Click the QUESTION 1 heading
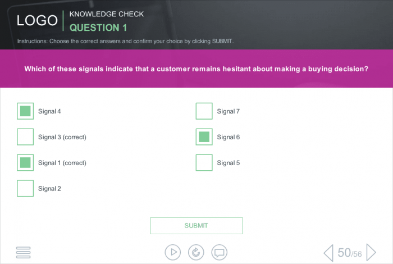 (98, 28)
